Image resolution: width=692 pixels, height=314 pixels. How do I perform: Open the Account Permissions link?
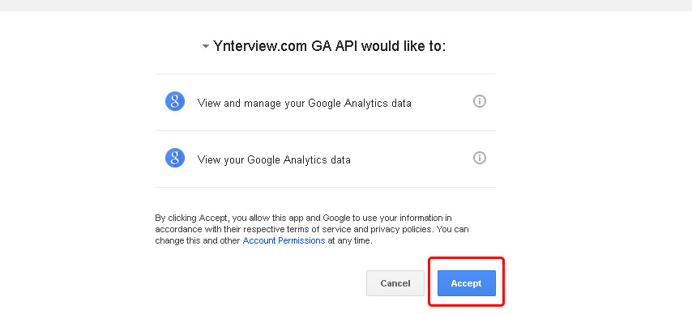(284, 241)
